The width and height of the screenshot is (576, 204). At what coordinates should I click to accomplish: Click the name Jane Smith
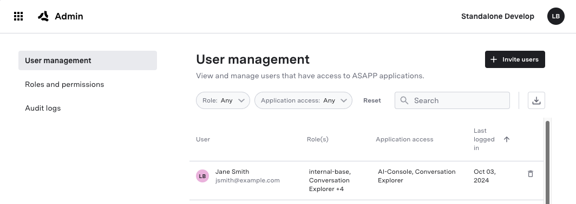pyautogui.click(x=232, y=172)
